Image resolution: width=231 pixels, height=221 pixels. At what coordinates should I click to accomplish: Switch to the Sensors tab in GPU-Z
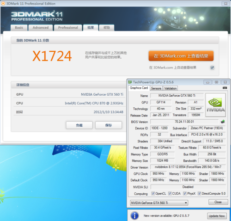coord(156,88)
